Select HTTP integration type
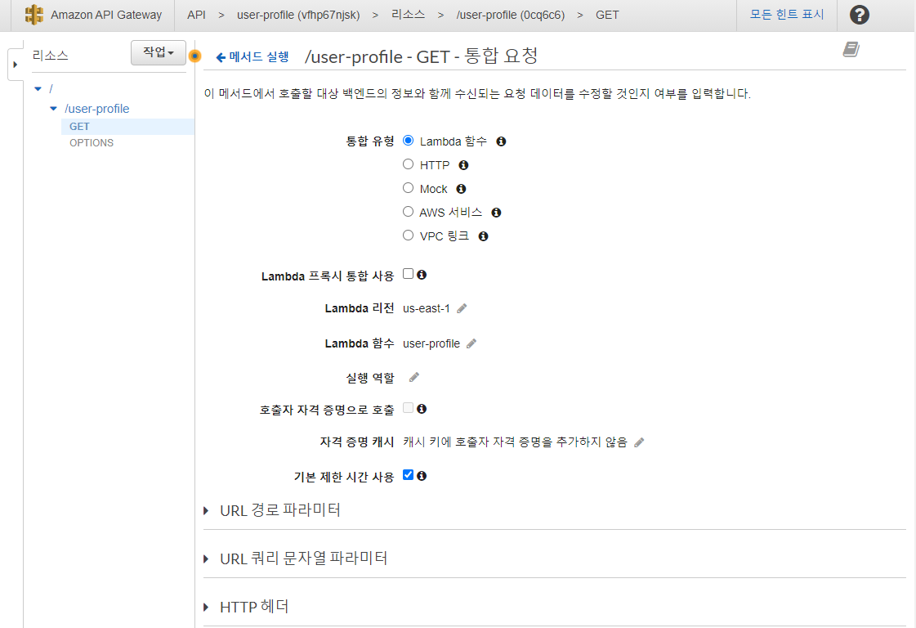This screenshot has height=628, width=916. pos(409,164)
